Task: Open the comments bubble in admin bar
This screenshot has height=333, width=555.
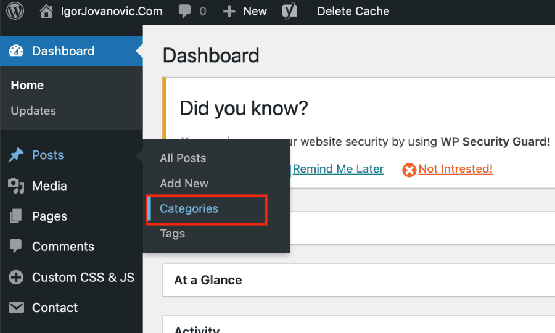Action: [184, 11]
